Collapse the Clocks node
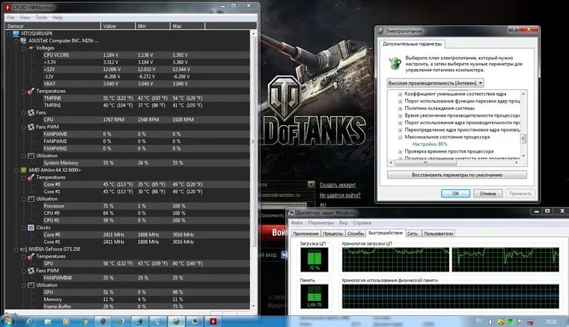The width and height of the screenshot is (569, 327). pyautogui.click(x=24, y=227)
